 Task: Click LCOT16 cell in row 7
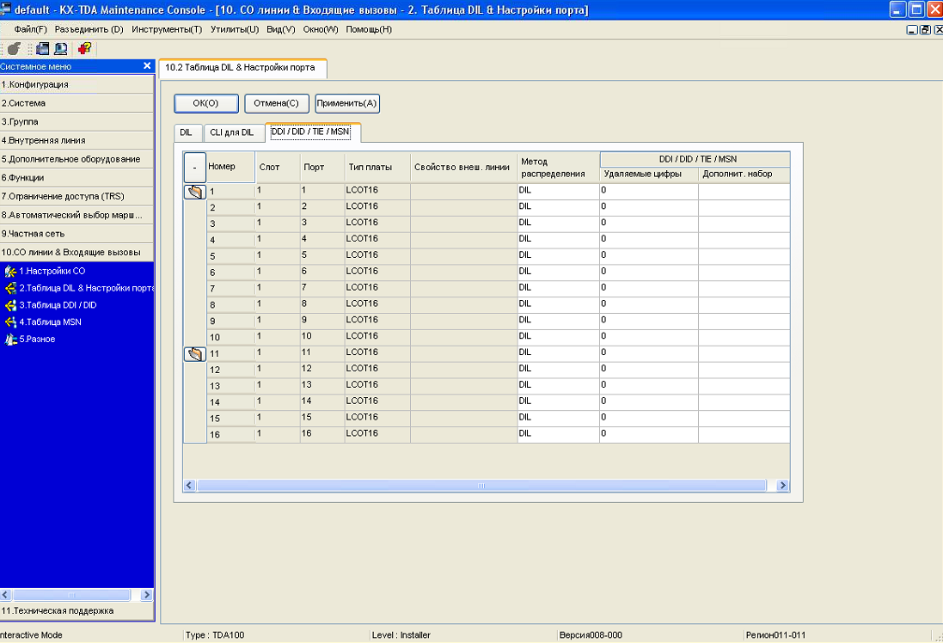pos(377,288)
